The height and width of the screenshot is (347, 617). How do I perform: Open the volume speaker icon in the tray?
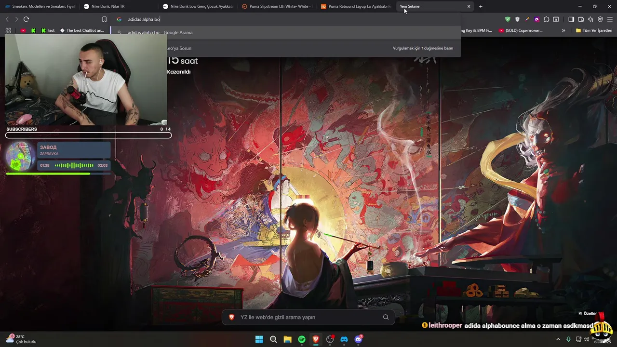click(x=586, y=339)
